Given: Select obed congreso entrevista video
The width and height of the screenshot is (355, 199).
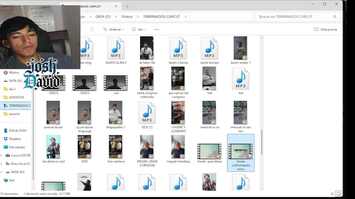Looking at the screenshot, I should (x=147, y=83).
